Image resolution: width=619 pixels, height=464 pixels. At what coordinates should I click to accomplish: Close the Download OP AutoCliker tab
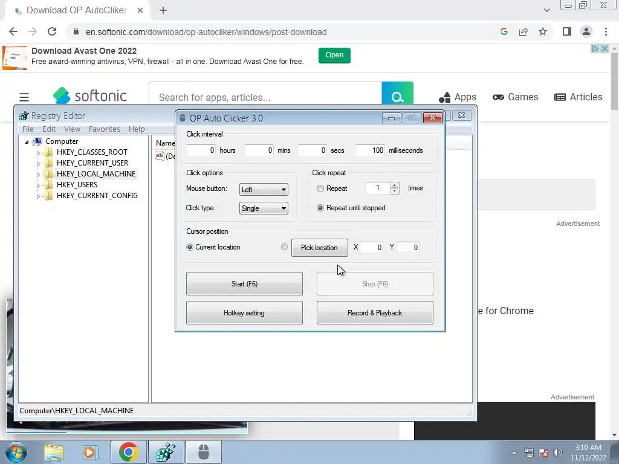pyautogui.click(x=140, y=10)
